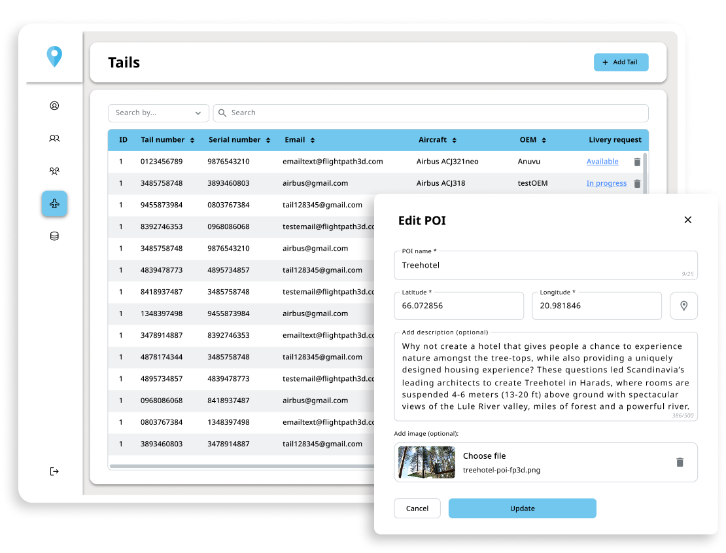Click the map pin logo icon
Image resolution: width=726 pixels, height=553 pixels.
coord(54,56)
